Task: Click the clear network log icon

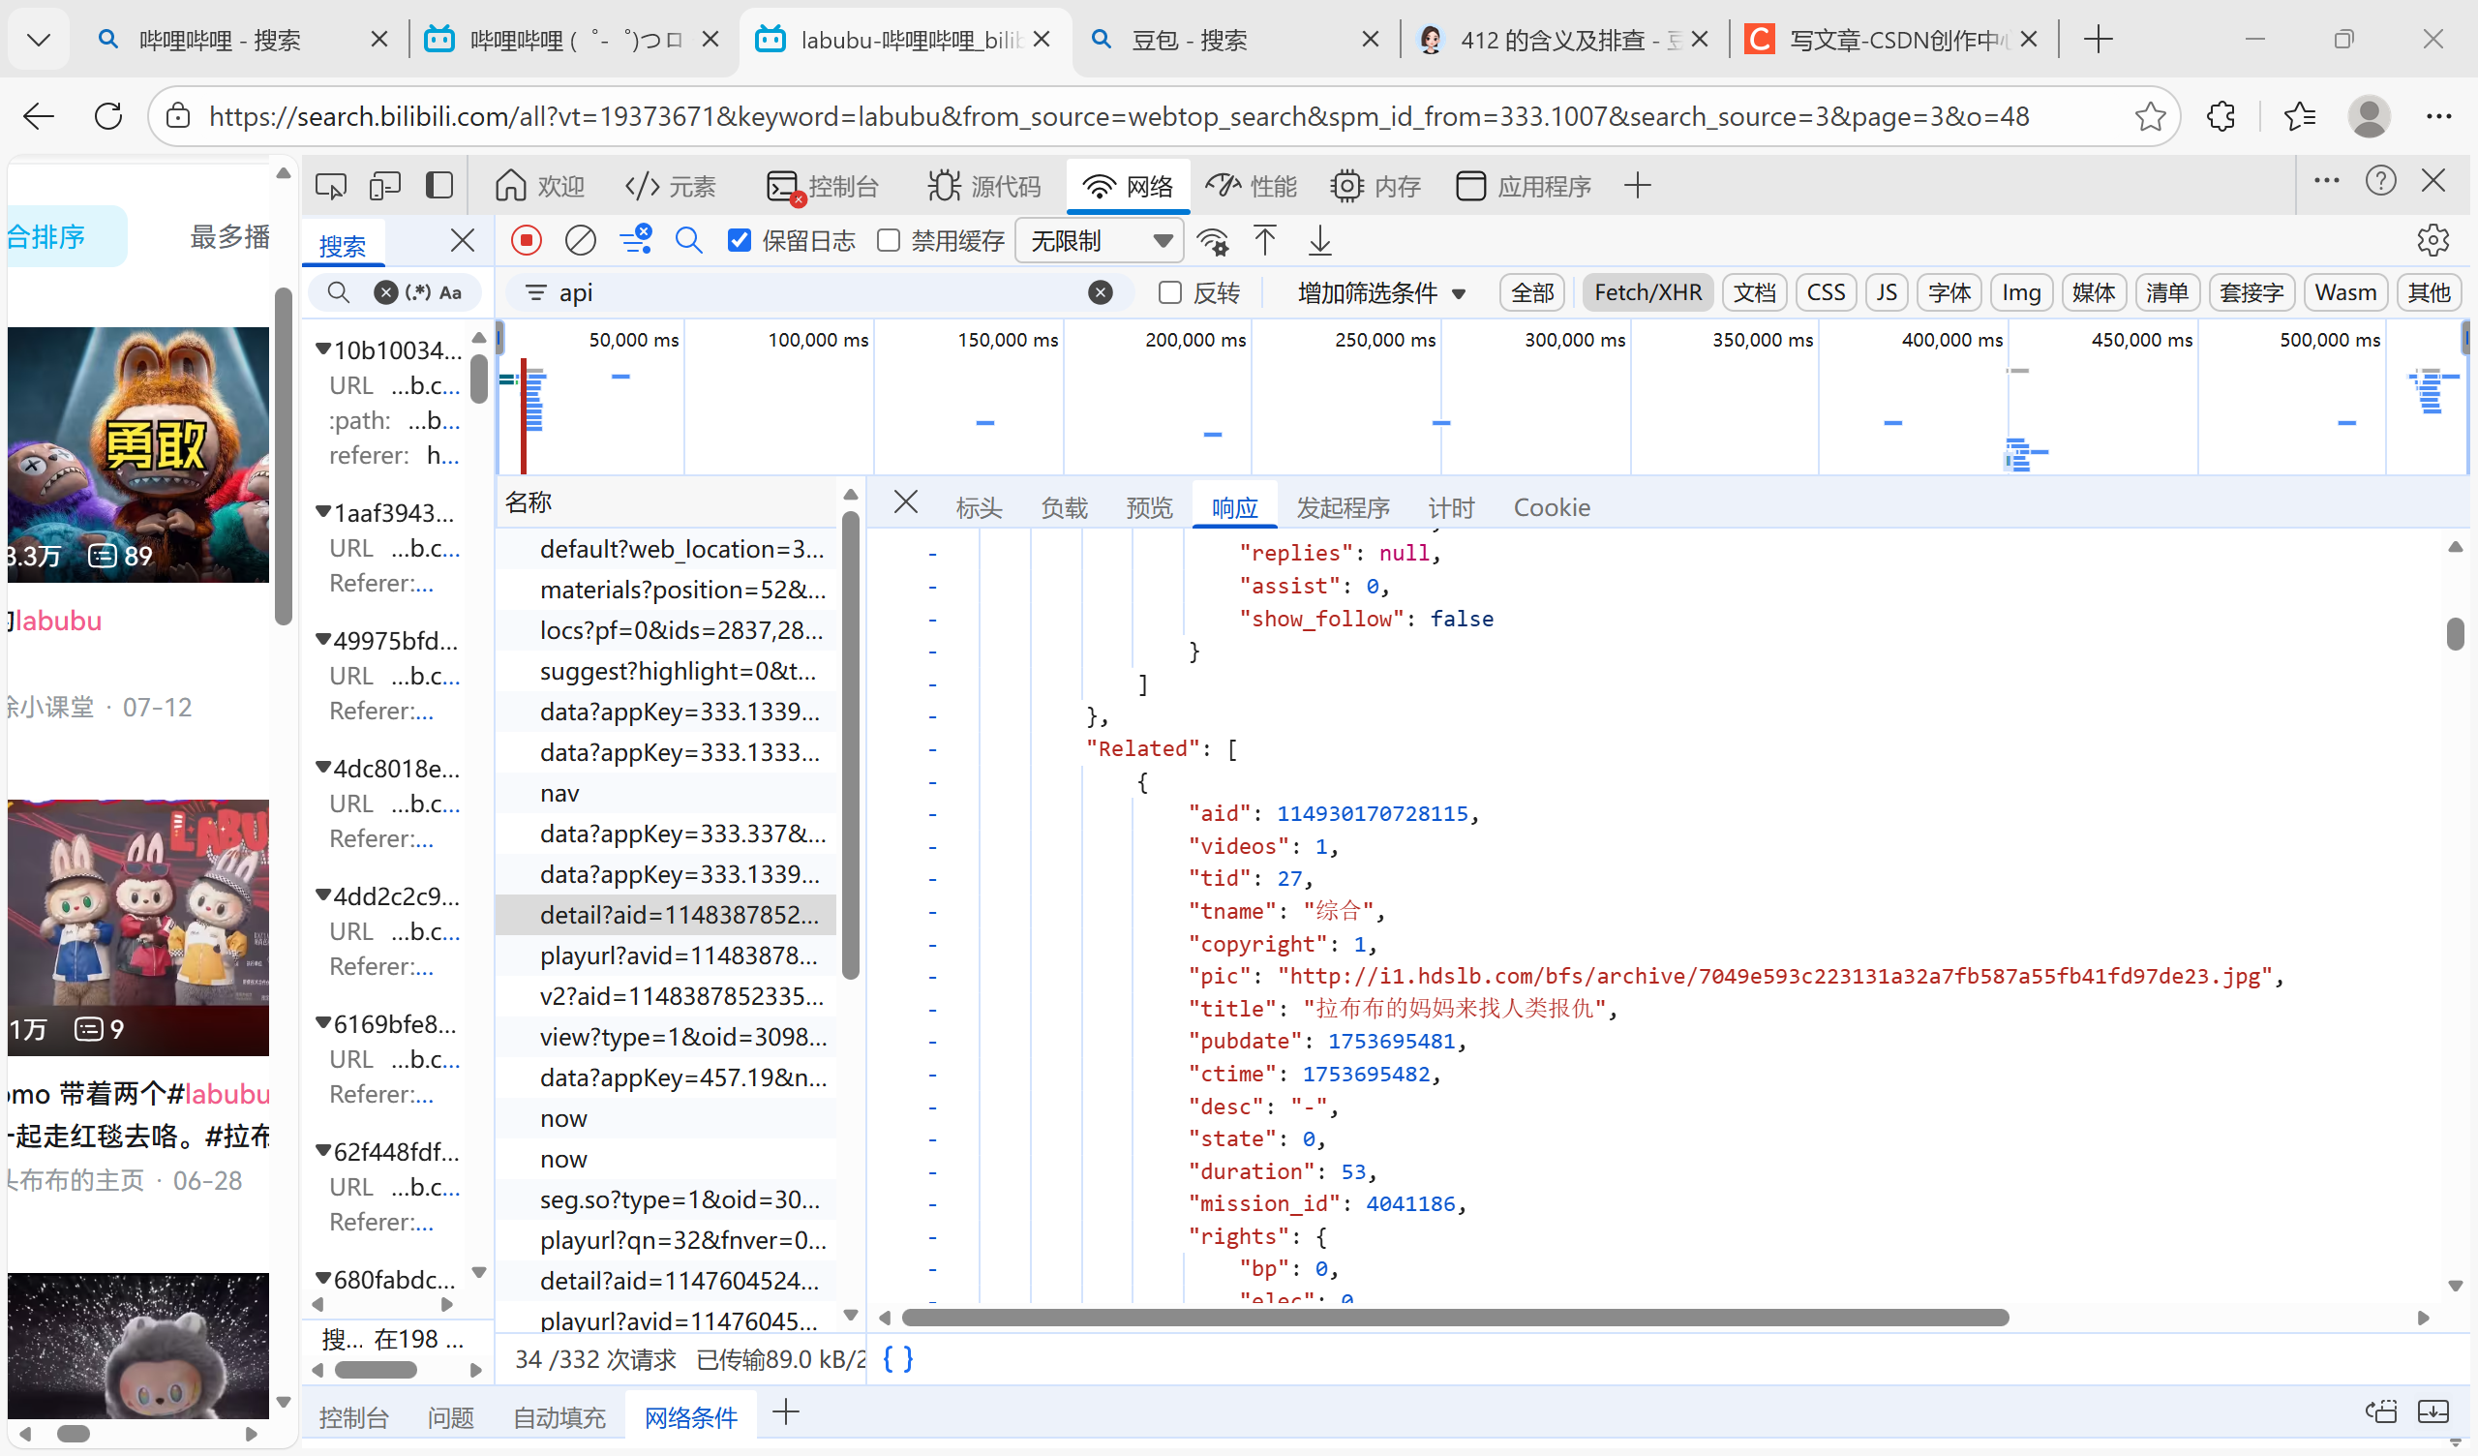Action: 580,241
